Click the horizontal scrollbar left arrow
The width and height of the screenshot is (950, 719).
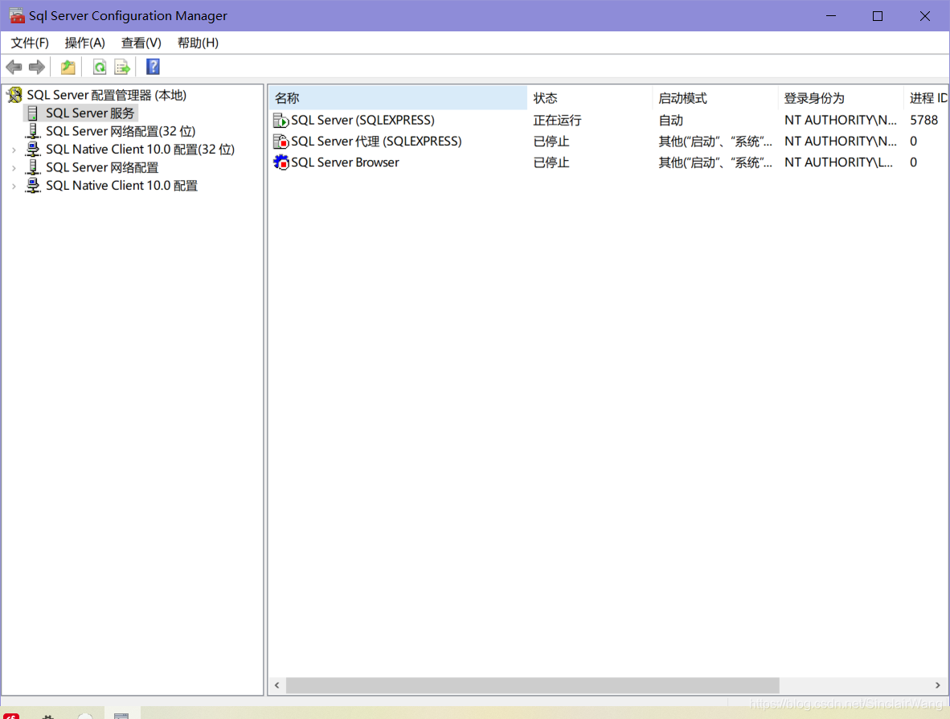coord(276,686)
